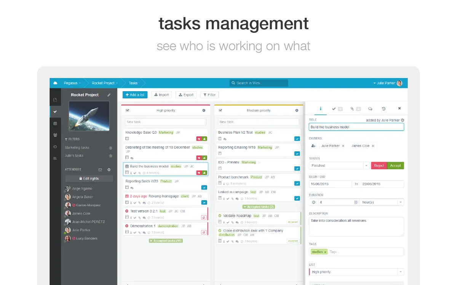
Task: Open the comments tab icon in task panel
Action: point(370,109)
